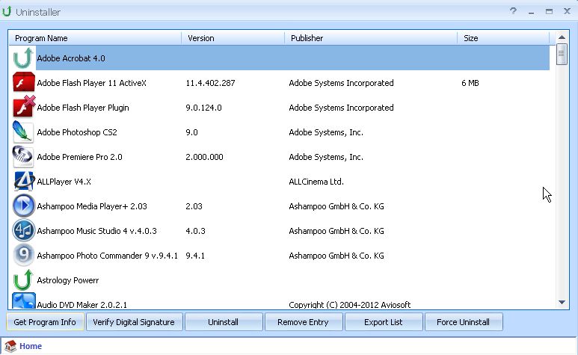Viewport: 578px width, 355px height.
Task: Select Ashampoo Photo Commander 9 v.9.4.1 row
Action: coord(279,256)
